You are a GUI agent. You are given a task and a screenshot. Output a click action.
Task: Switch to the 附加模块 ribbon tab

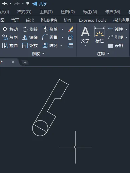point(49,20)
